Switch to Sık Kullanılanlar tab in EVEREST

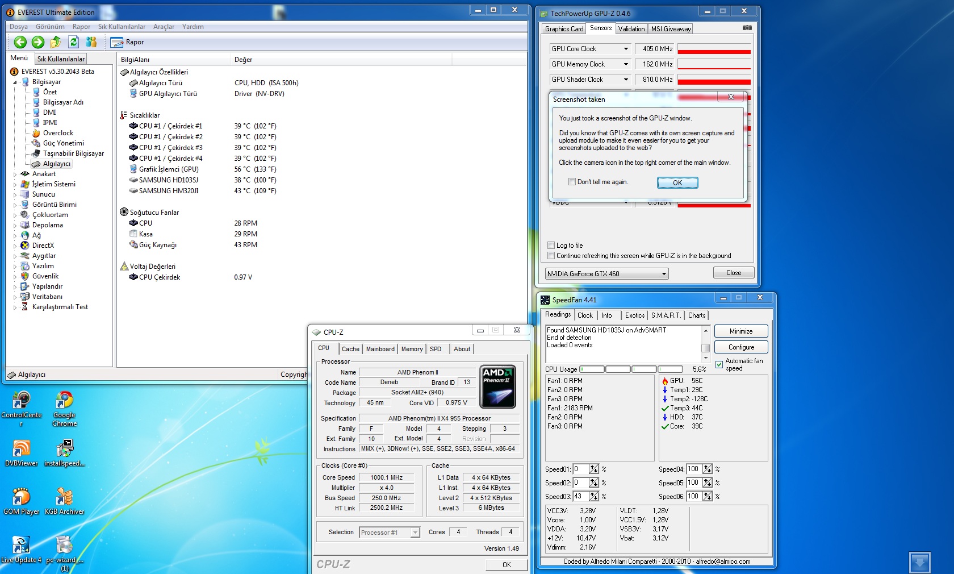61,59
